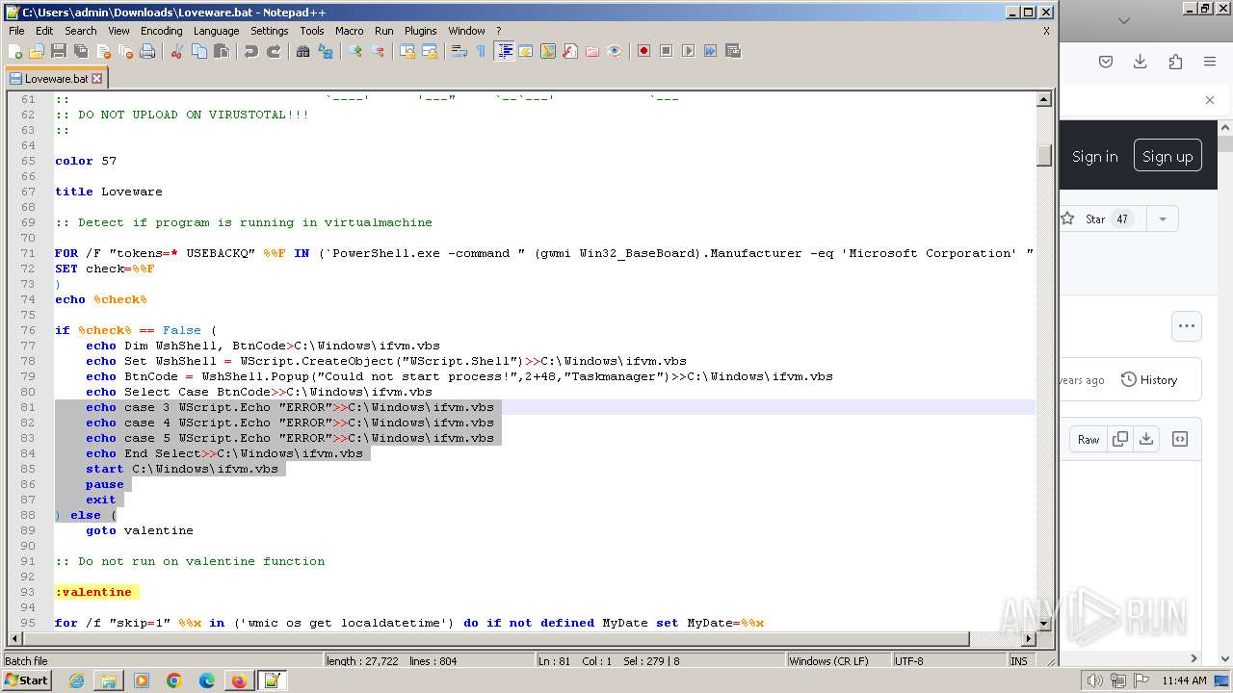Screen dimensions: 1233x693
Task: Select the Loveware.bat document tab
Action: coord(56,79)
